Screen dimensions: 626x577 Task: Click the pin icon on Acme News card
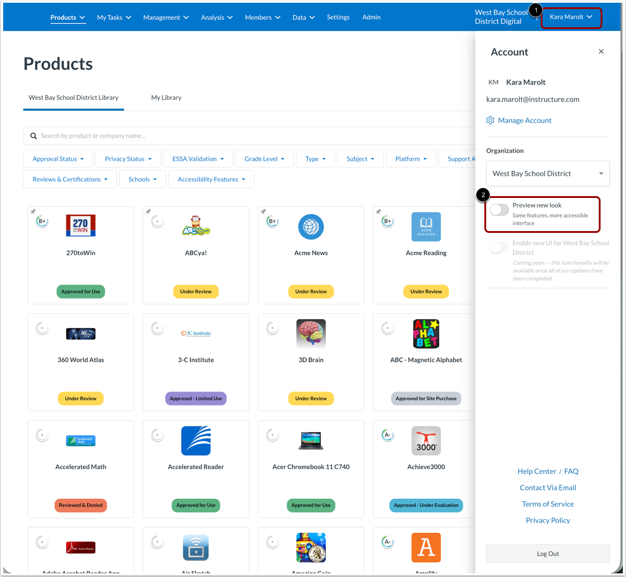point(263,212)
